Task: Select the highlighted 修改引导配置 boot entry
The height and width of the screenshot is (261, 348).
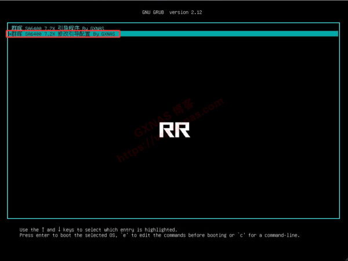Action: pyautogui.click(x=65, y=35)
